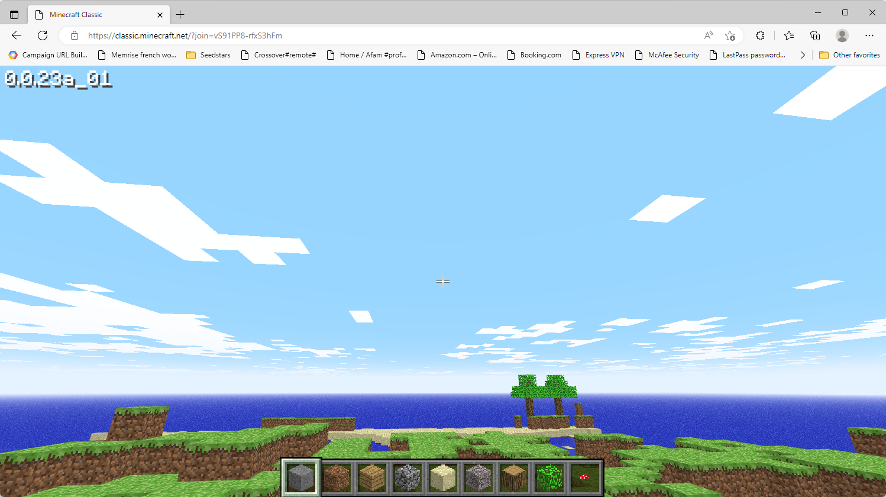Maximize the browser window
This screenshot has width=886, height=497.
pyautogui.click(x=845, y=12)
